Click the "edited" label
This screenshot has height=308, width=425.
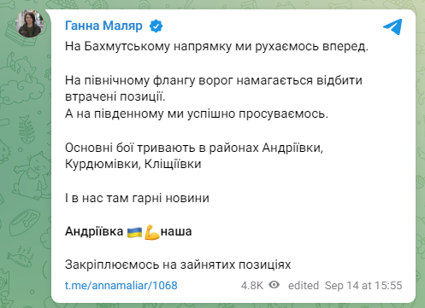(304, 285)
